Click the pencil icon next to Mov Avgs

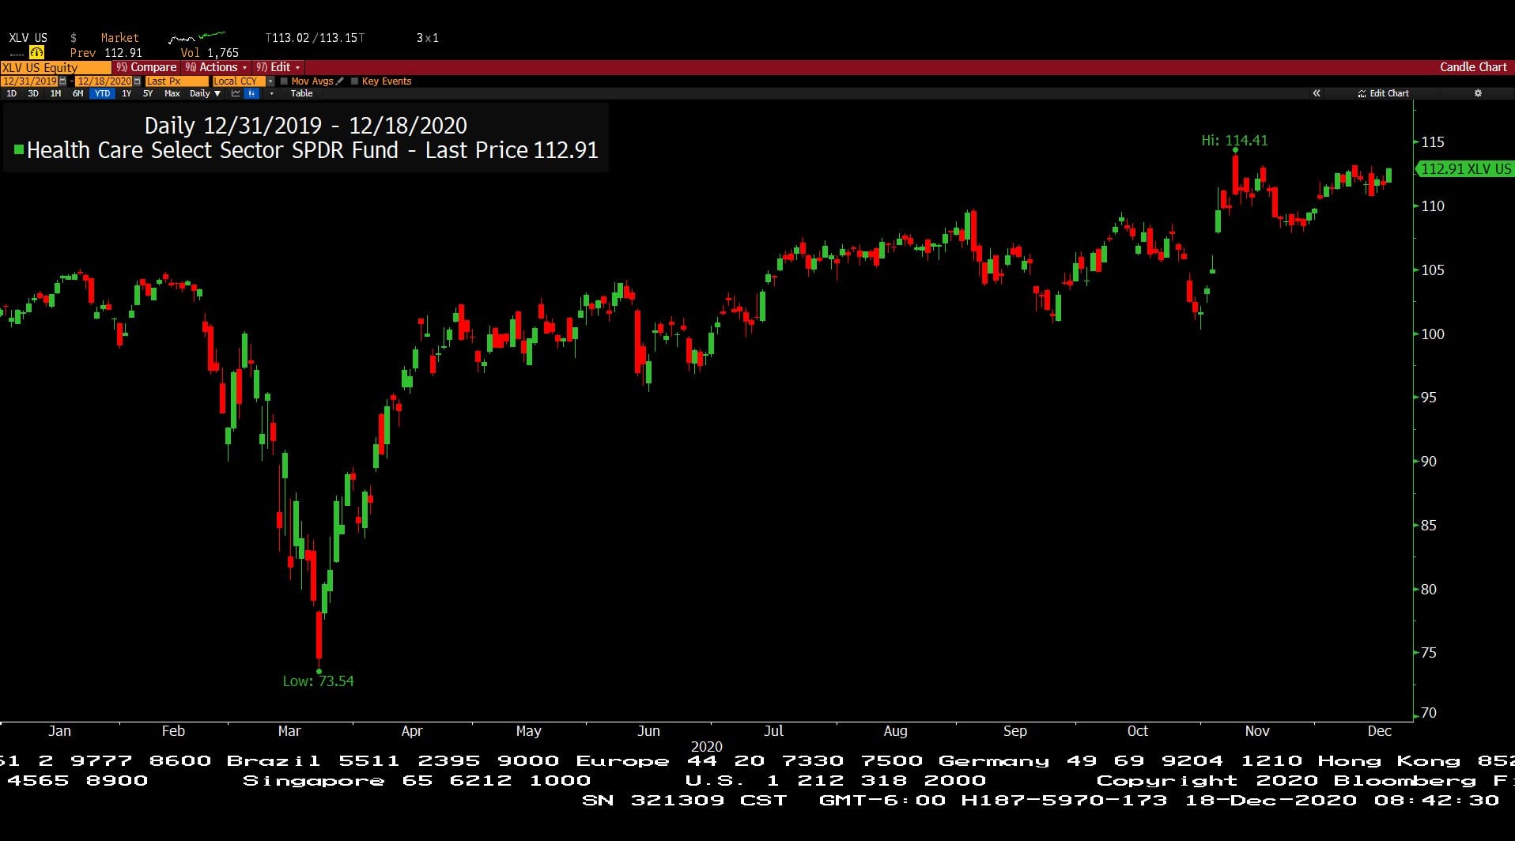(340, 81)
